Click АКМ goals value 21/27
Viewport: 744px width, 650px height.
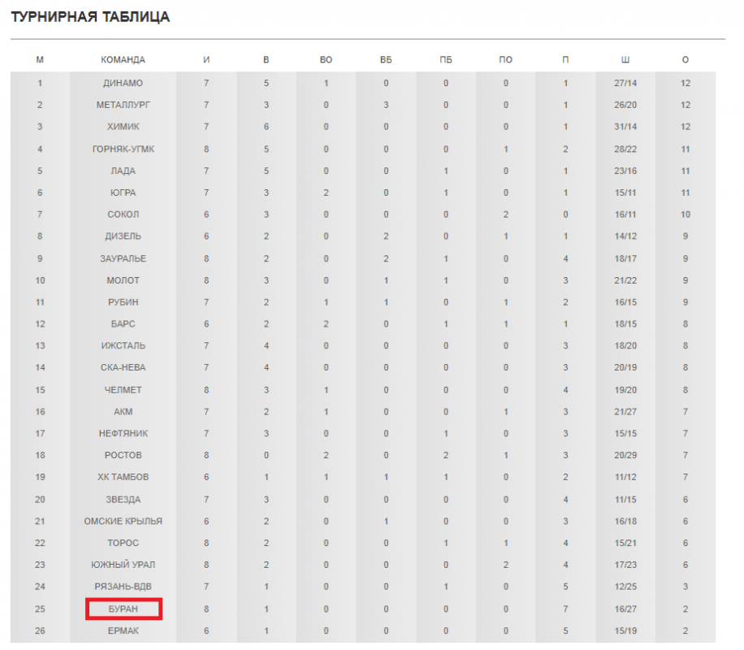625,412
